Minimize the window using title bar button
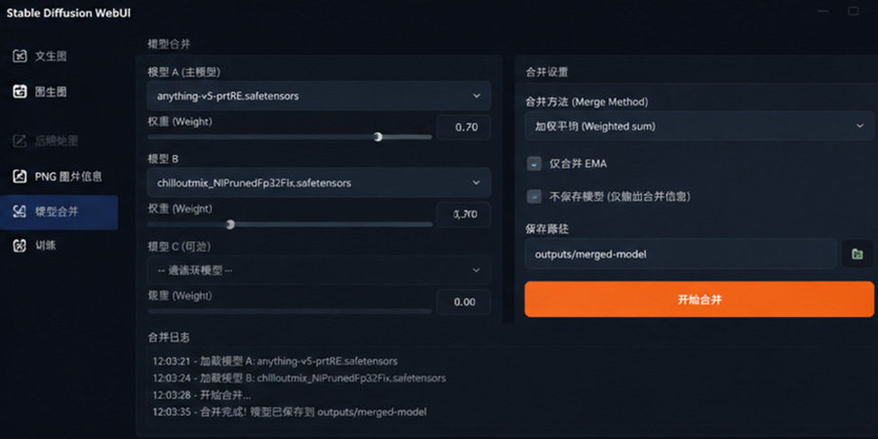The width and height of the screenshot is (878, 439). click(x=822, y=11)
